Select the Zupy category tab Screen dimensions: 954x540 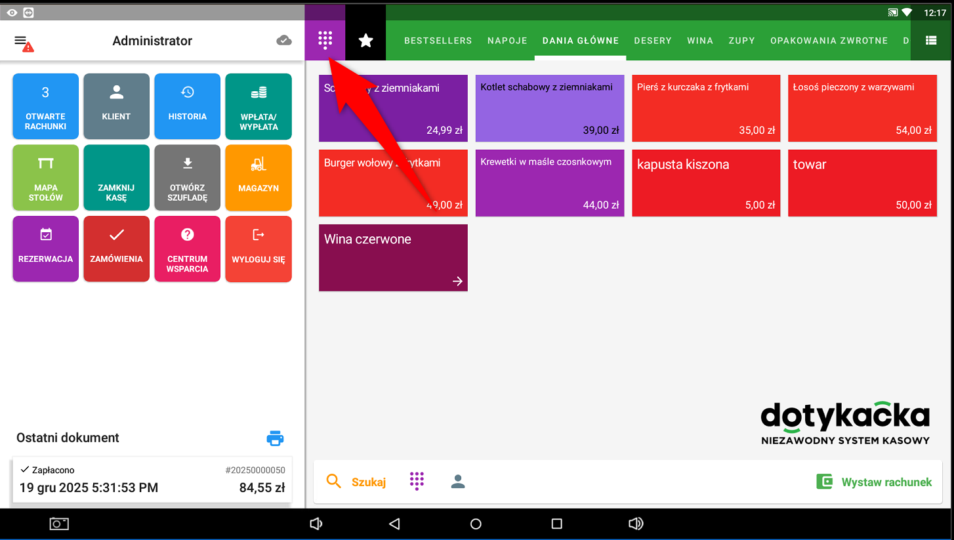tap(741, 41)
